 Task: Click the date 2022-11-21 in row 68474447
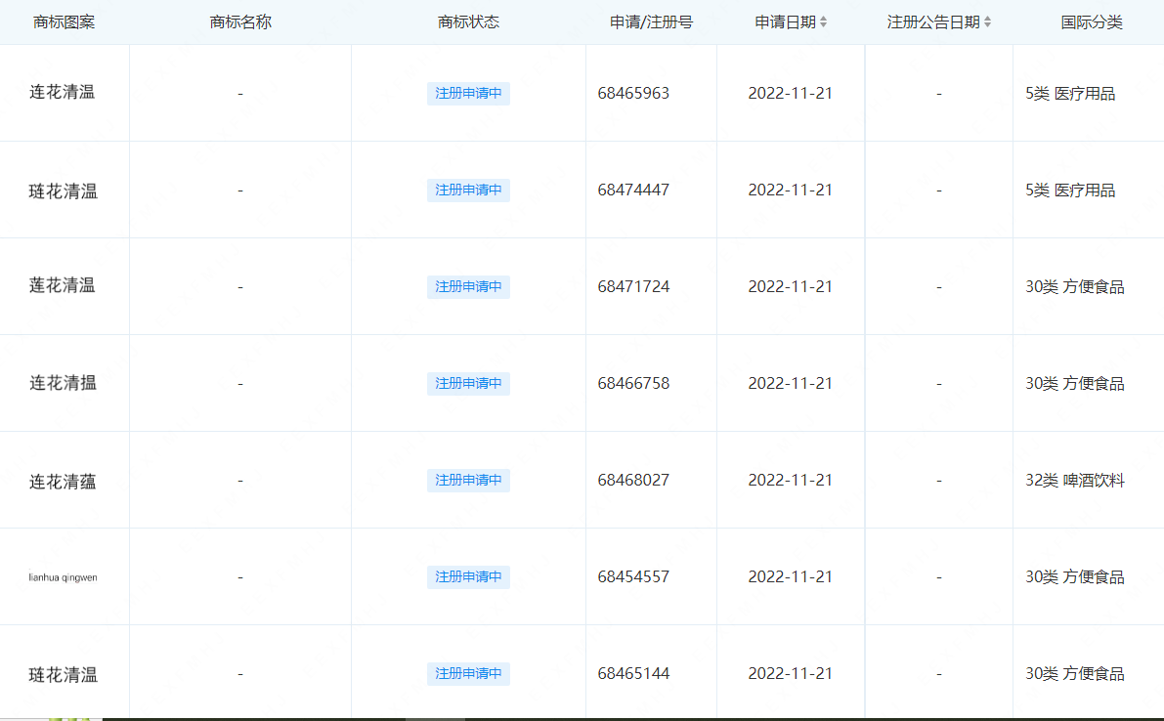coord(790,190)
